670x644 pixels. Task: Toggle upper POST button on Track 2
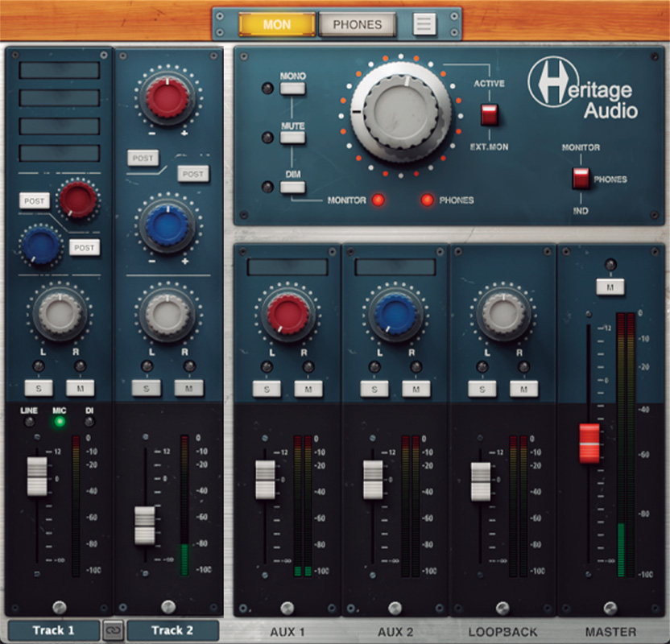[143, 158]
